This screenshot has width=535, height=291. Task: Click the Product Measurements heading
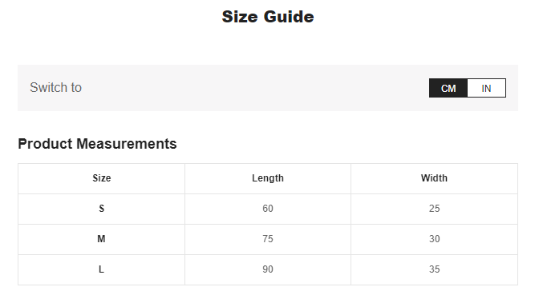coord(97,144)
